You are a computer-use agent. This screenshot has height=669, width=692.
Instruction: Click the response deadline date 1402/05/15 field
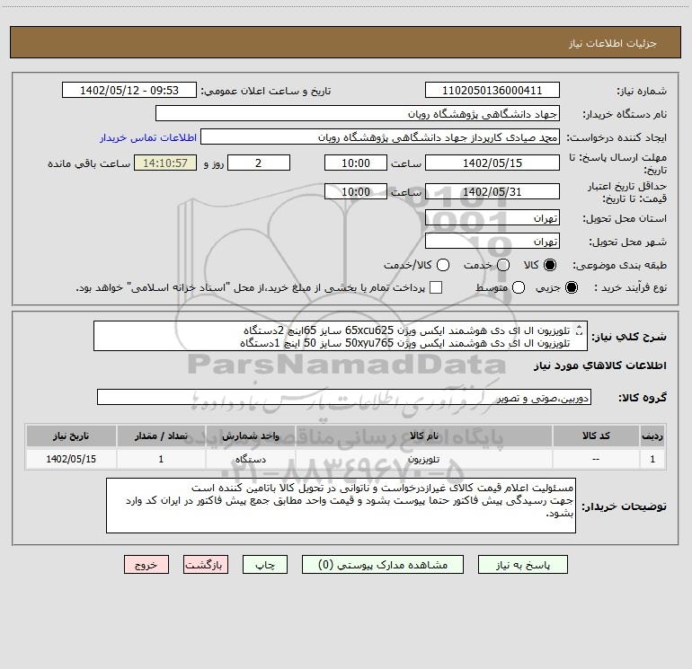point(492,163)
